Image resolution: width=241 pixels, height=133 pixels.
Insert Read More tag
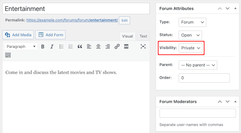(126, 46)
